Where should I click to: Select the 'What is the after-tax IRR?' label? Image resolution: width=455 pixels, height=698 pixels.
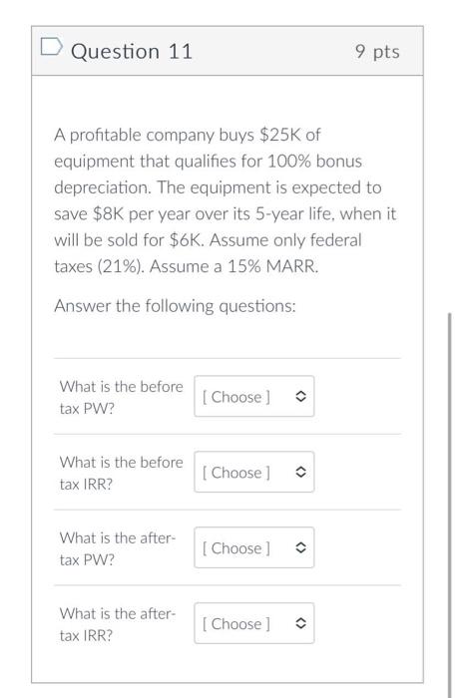(118, 624)
